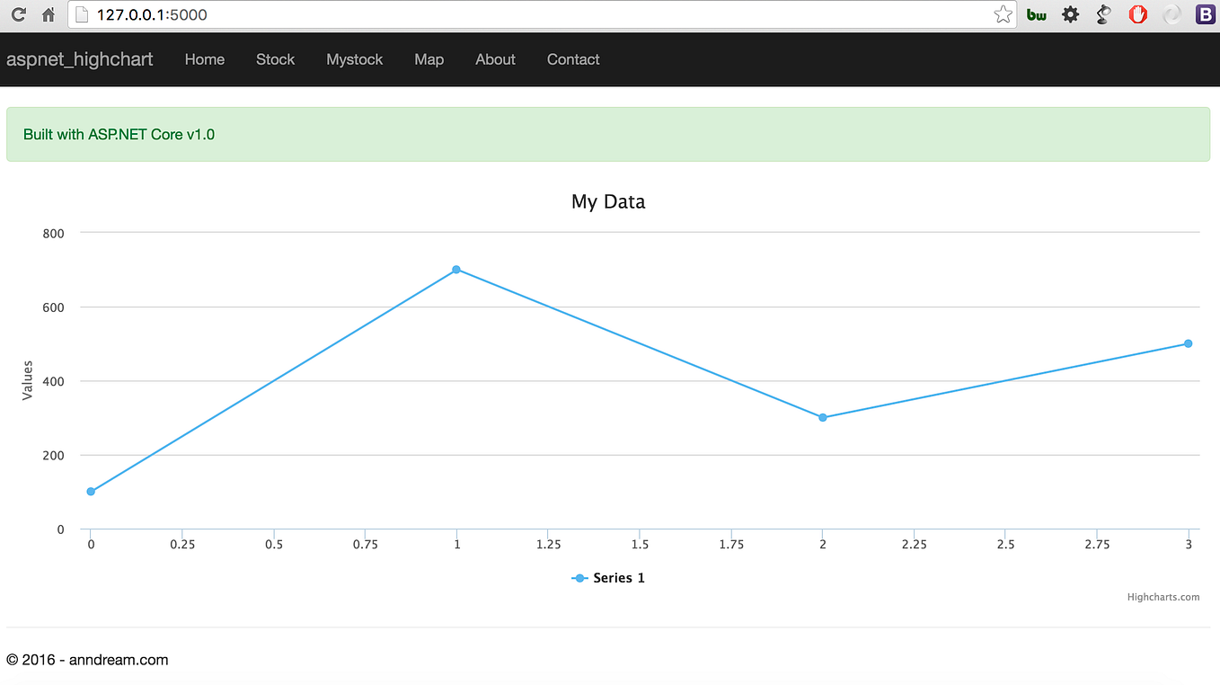Toggle Series 1 visibility in the legend
The width and height of the screenshot is (1220, 685).
(618, 577)
